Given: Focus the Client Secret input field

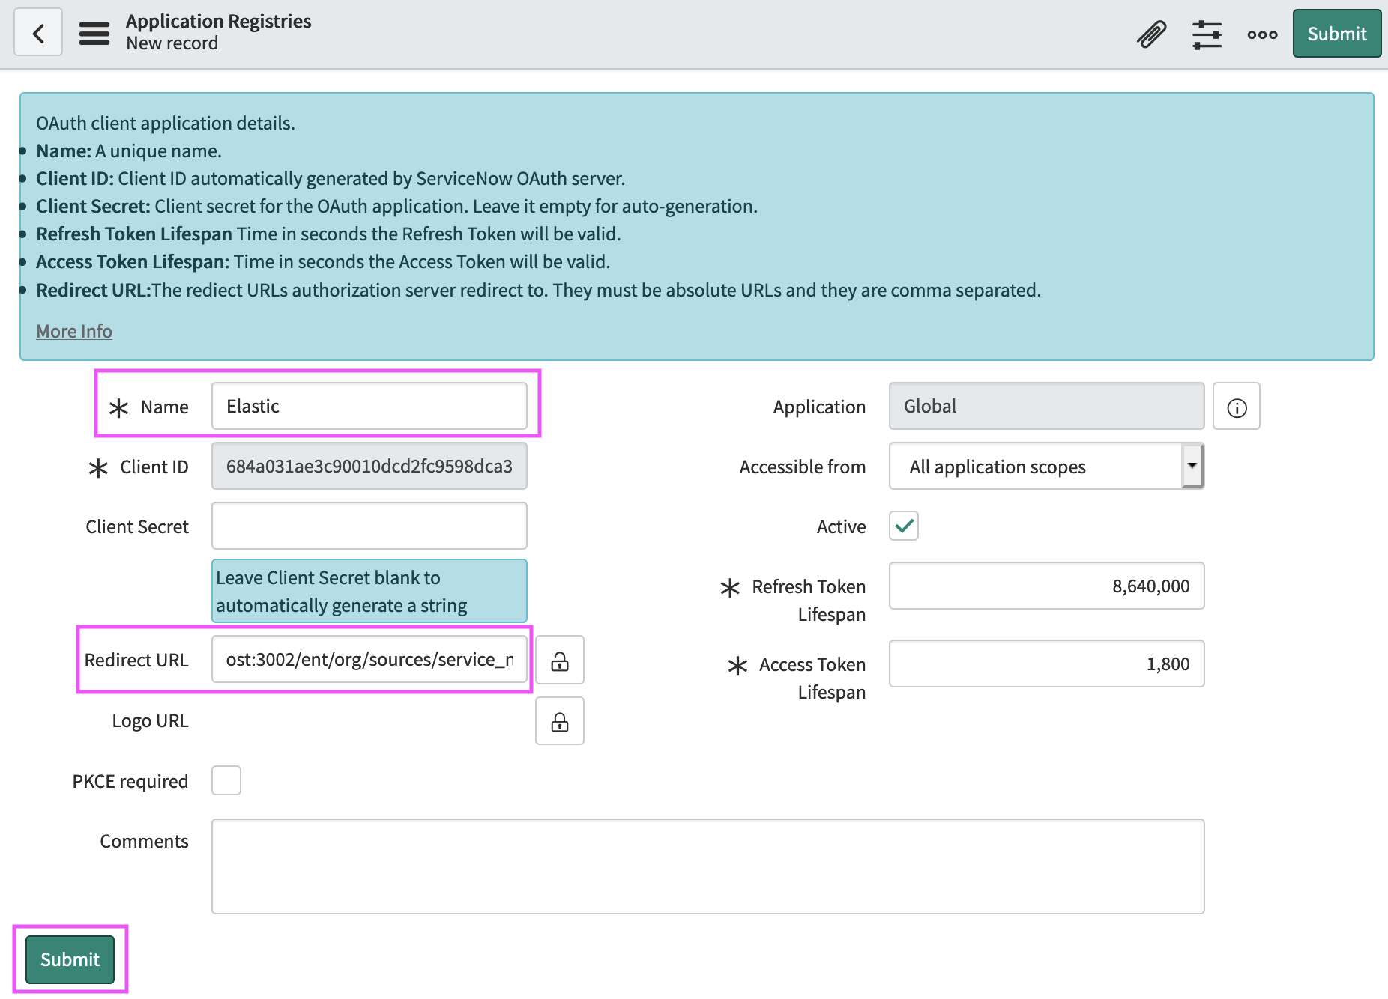Looking at the screenshot, I should click(x=369, y=526).
